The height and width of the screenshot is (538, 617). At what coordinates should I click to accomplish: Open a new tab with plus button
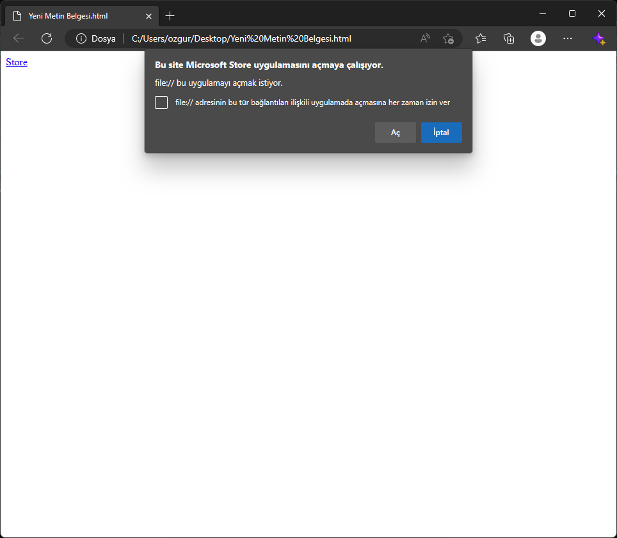(x=170, y=16)
